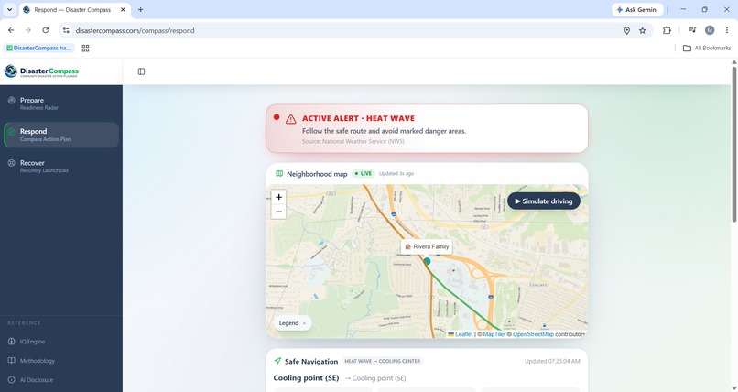
Task: Click the heat wave alert warning triangle
Action: point(291,119)
